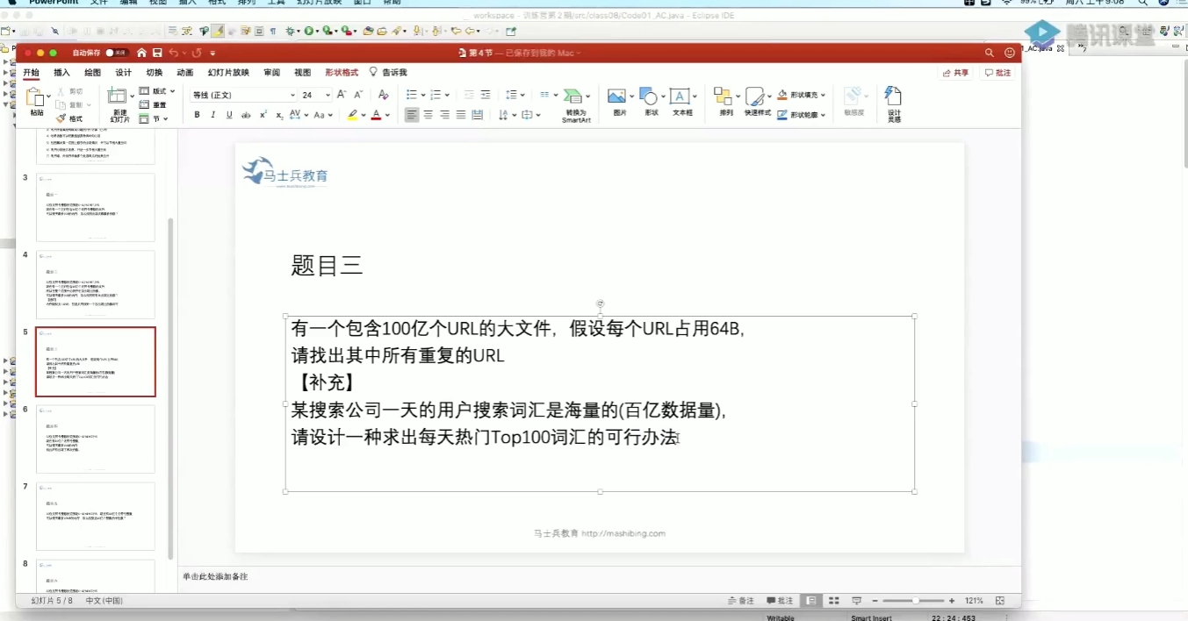
Task: Open the font size dropdown showing 24
Action: pos(321,94)
